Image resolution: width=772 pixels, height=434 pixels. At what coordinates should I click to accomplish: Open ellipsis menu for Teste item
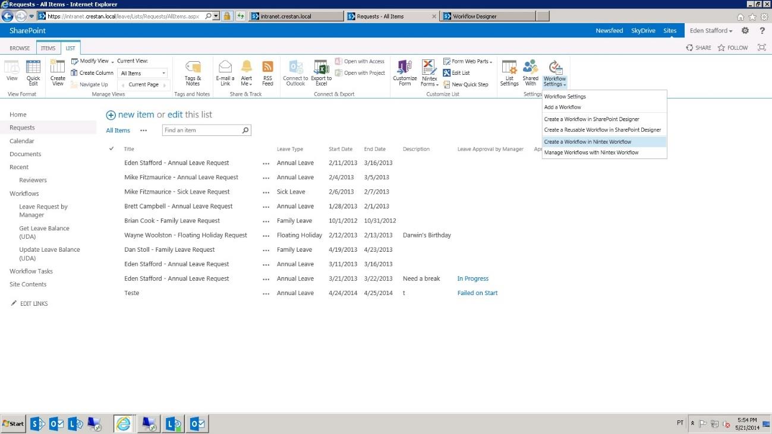pyautogui.click(x=266, y=293)
